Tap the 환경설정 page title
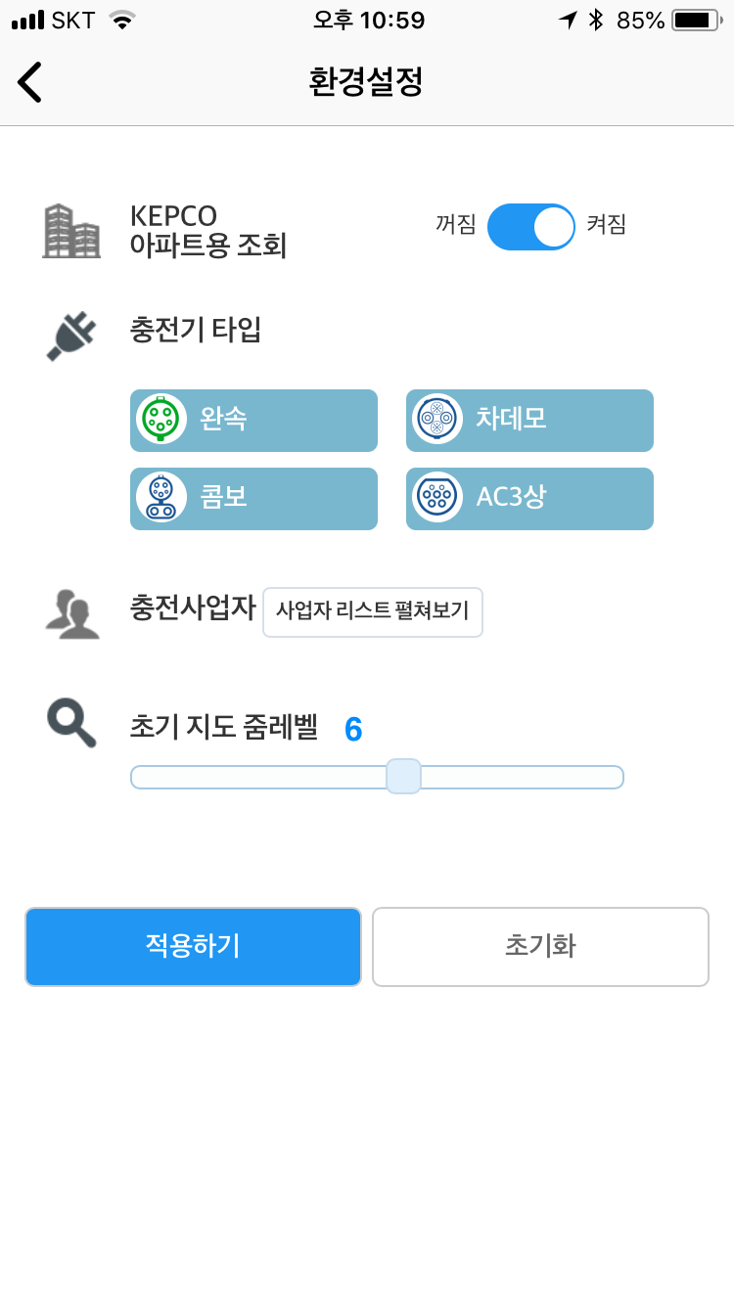 [x=366, y=82]
